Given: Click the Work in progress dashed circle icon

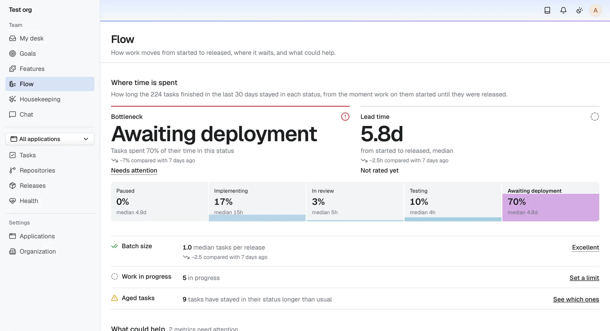Looking at the screenshot, I should (x=114, y=276).
